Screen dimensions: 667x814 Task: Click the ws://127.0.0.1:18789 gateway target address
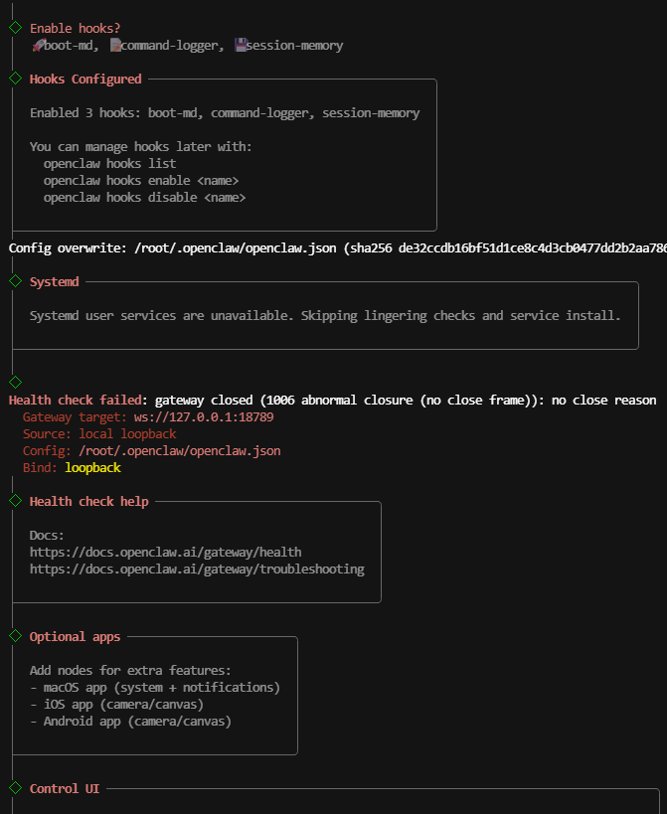(204, 417)
